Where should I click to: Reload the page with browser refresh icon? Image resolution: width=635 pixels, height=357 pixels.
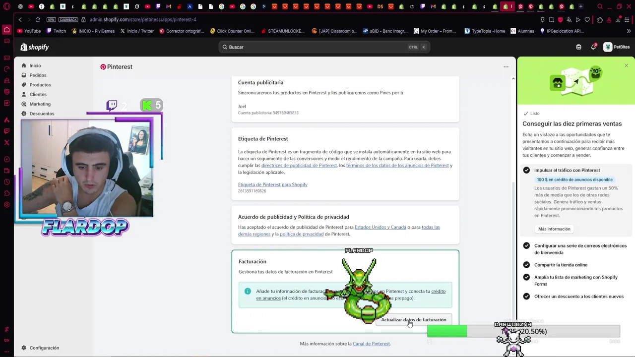coord(38,20)
